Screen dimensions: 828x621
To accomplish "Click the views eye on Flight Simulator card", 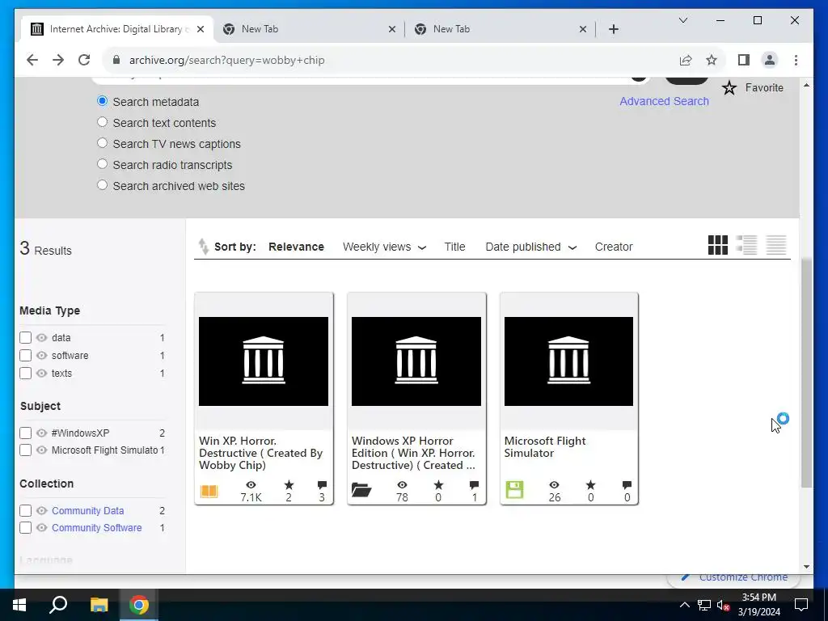I will coord(554,485).
